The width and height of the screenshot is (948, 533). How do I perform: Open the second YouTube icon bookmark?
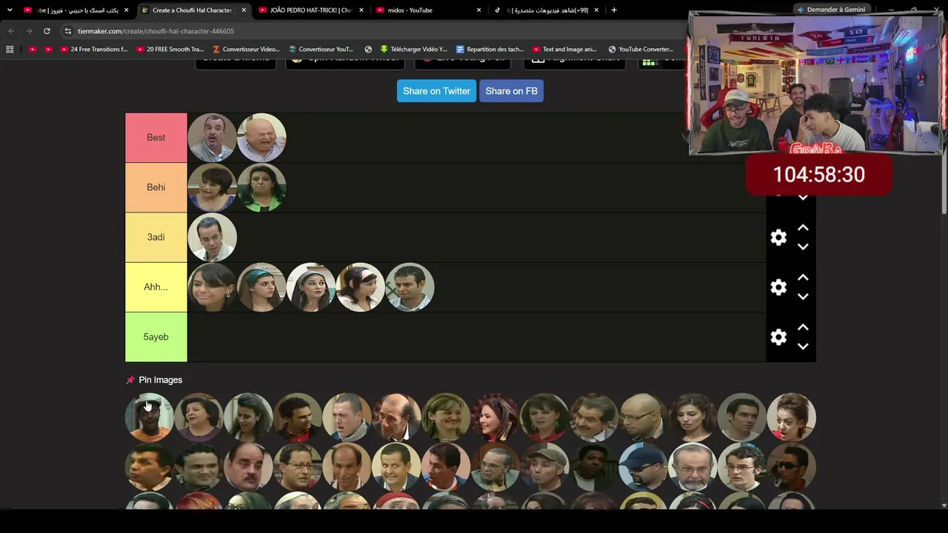tap(48, 50)
